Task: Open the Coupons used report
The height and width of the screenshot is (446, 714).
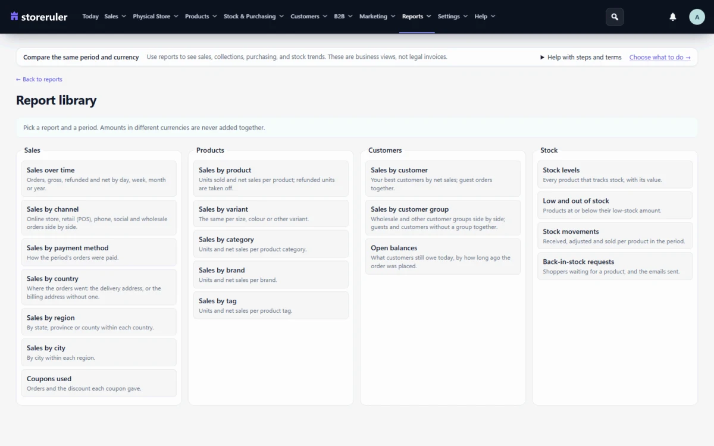Action: coord(99,383)
